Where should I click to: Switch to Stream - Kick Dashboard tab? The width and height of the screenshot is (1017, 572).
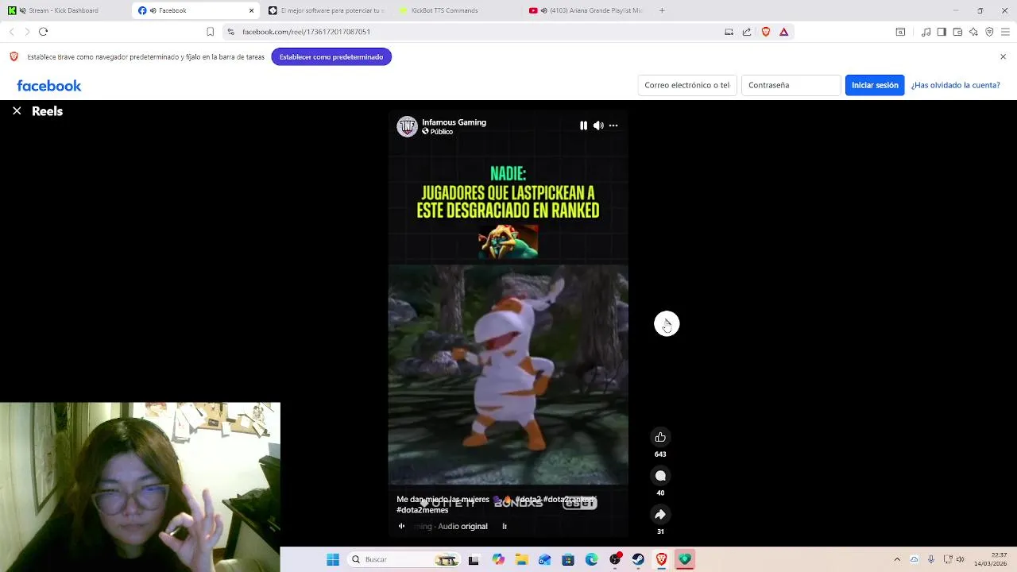(x=64, y=10)
